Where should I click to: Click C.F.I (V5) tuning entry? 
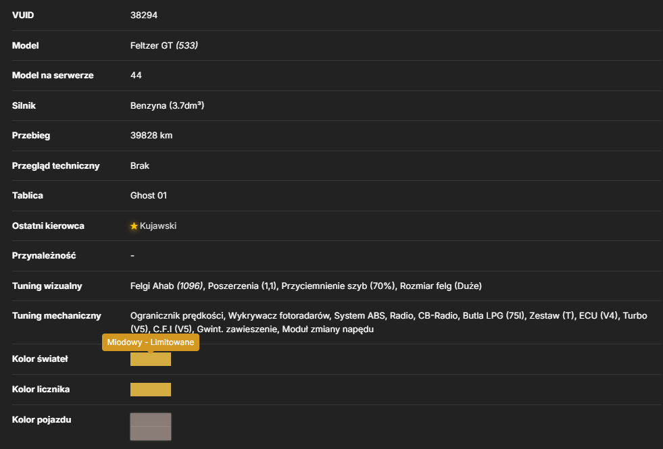[172, 329]
